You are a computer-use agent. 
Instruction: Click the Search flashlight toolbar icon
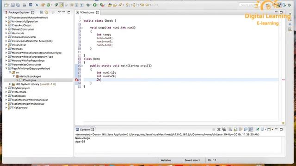pos(120,5)
